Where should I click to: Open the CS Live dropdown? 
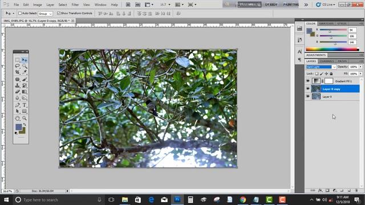click(326, 5)
